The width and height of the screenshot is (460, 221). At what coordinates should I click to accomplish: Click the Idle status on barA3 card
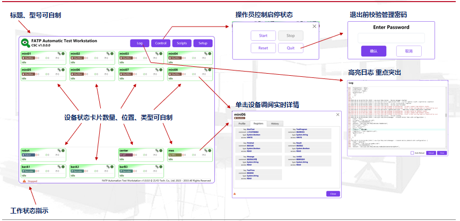click(x=73, y=175)
